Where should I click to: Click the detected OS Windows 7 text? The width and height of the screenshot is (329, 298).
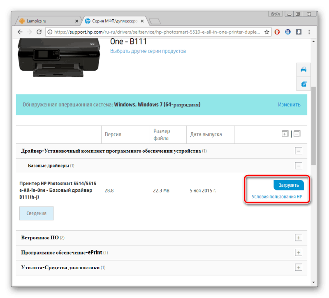[x=157, y=105]
